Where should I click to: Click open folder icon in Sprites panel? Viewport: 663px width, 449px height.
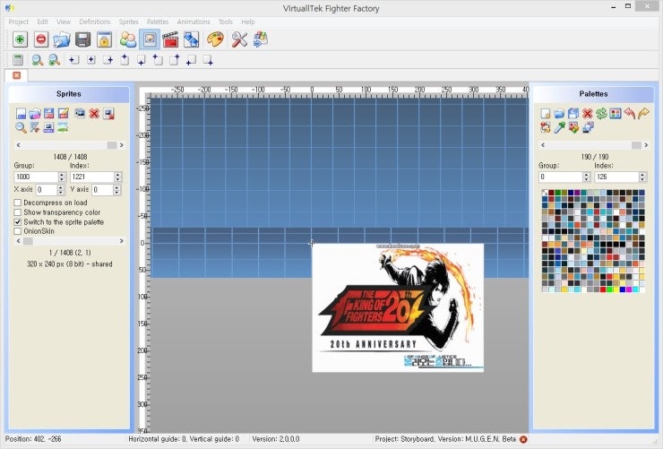pos(35,113)
